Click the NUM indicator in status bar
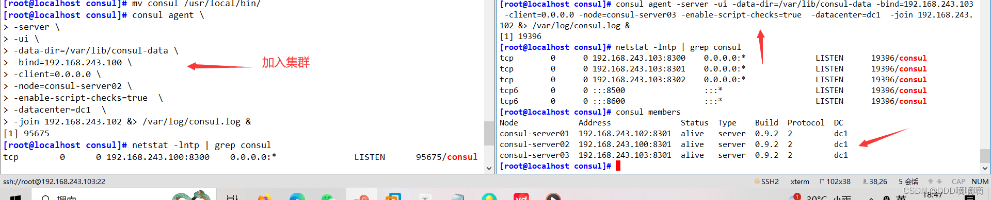The width and height of the screenshot is (991, 200). (x=980, y=181)
